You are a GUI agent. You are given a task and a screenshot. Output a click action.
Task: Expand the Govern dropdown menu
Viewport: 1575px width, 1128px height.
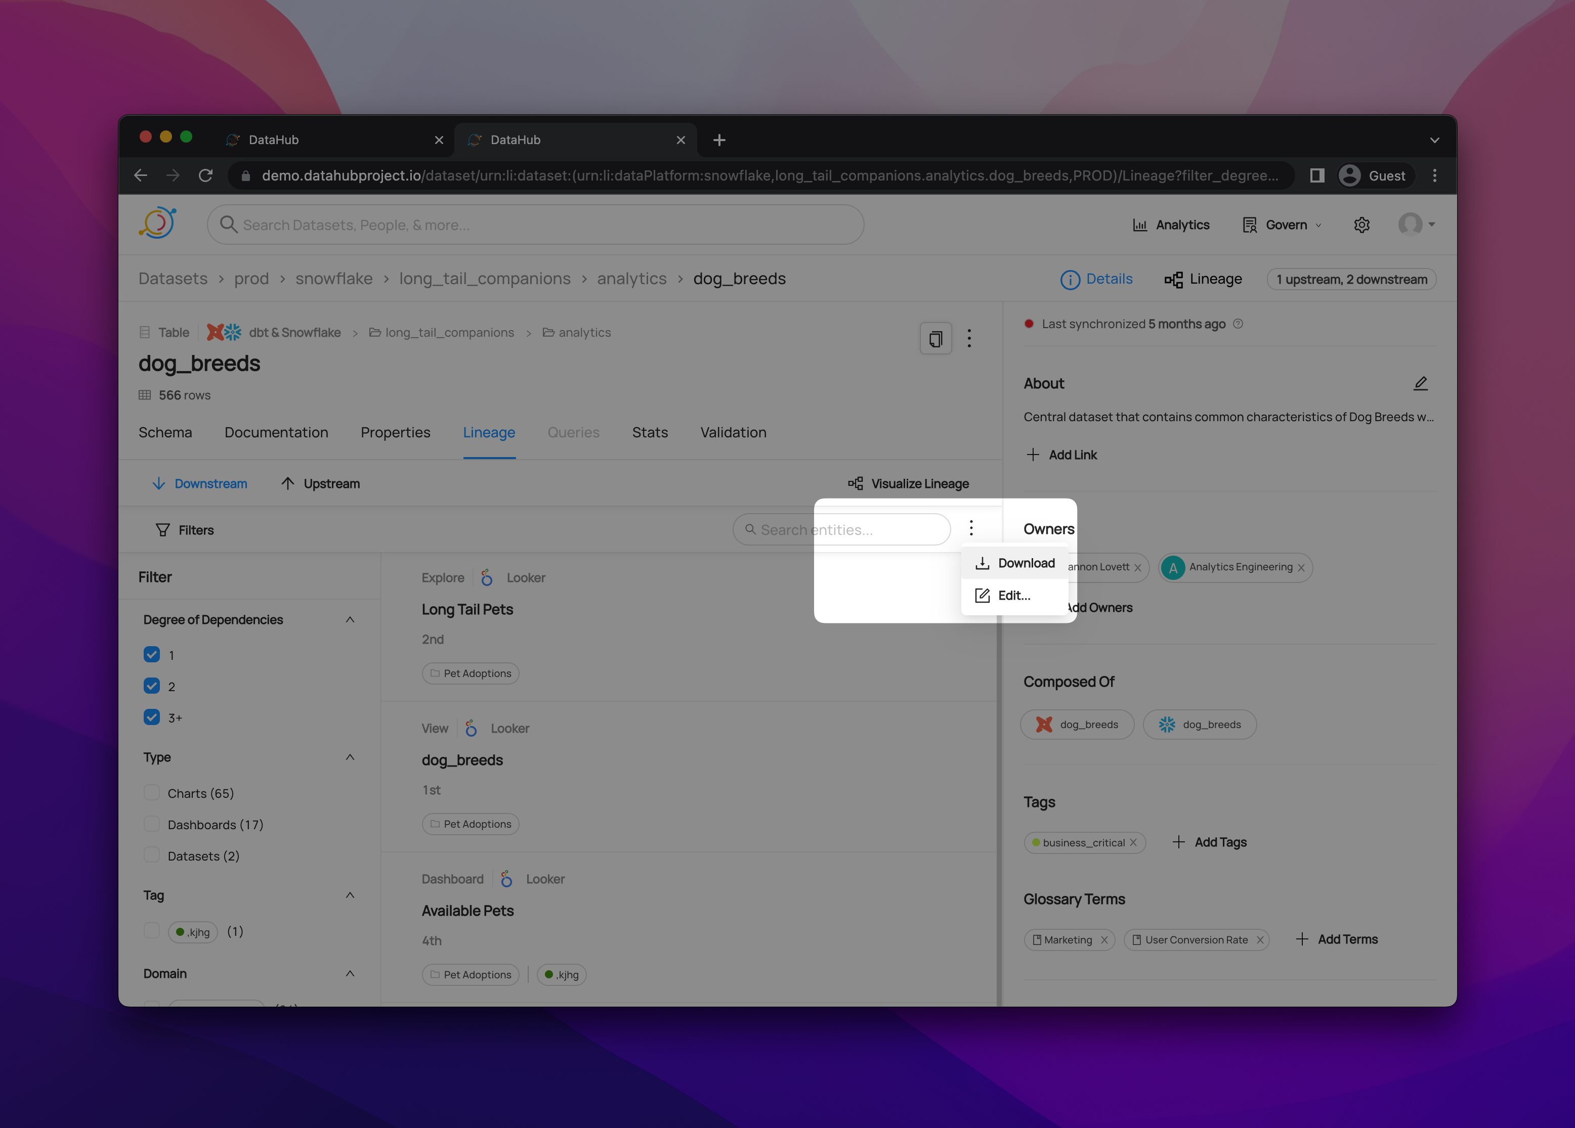[x=1286, y=225]
